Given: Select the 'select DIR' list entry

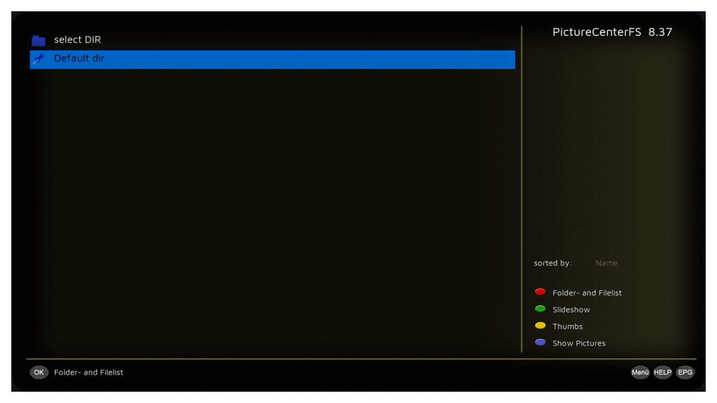Looking at the screenshot, I should [x=272, y=40].
